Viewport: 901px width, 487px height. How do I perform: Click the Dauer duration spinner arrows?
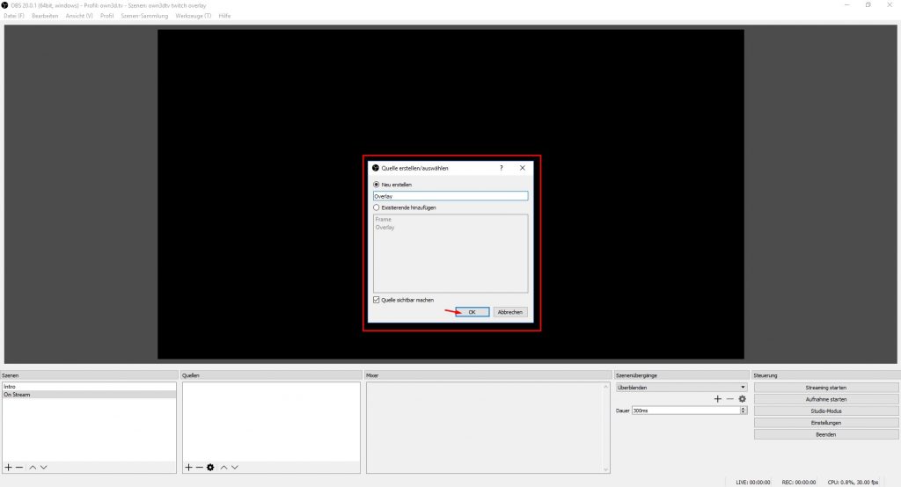click(744, 411)
